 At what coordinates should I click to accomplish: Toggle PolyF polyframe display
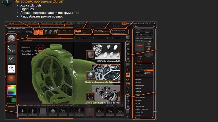[x=128, y=112]
